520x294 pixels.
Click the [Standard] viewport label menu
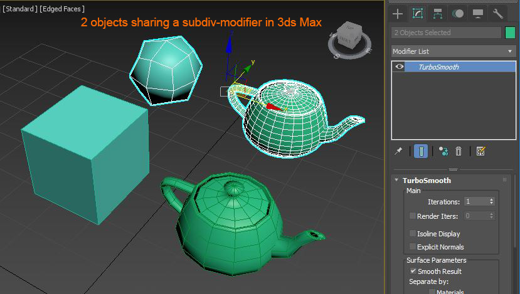(20, 9)
